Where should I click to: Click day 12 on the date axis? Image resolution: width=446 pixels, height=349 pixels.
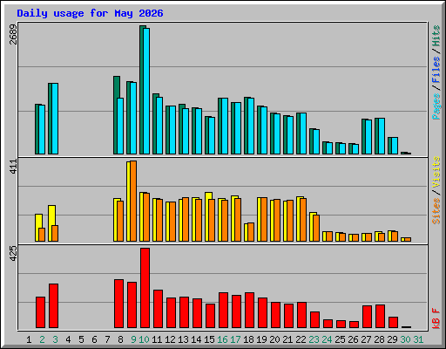170,339
